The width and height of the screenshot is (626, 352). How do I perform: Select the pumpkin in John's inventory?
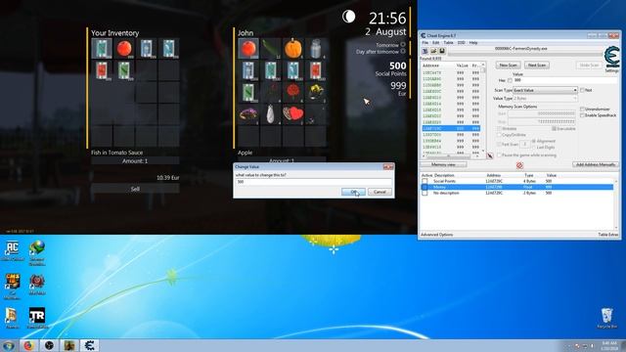coord(293,49)
